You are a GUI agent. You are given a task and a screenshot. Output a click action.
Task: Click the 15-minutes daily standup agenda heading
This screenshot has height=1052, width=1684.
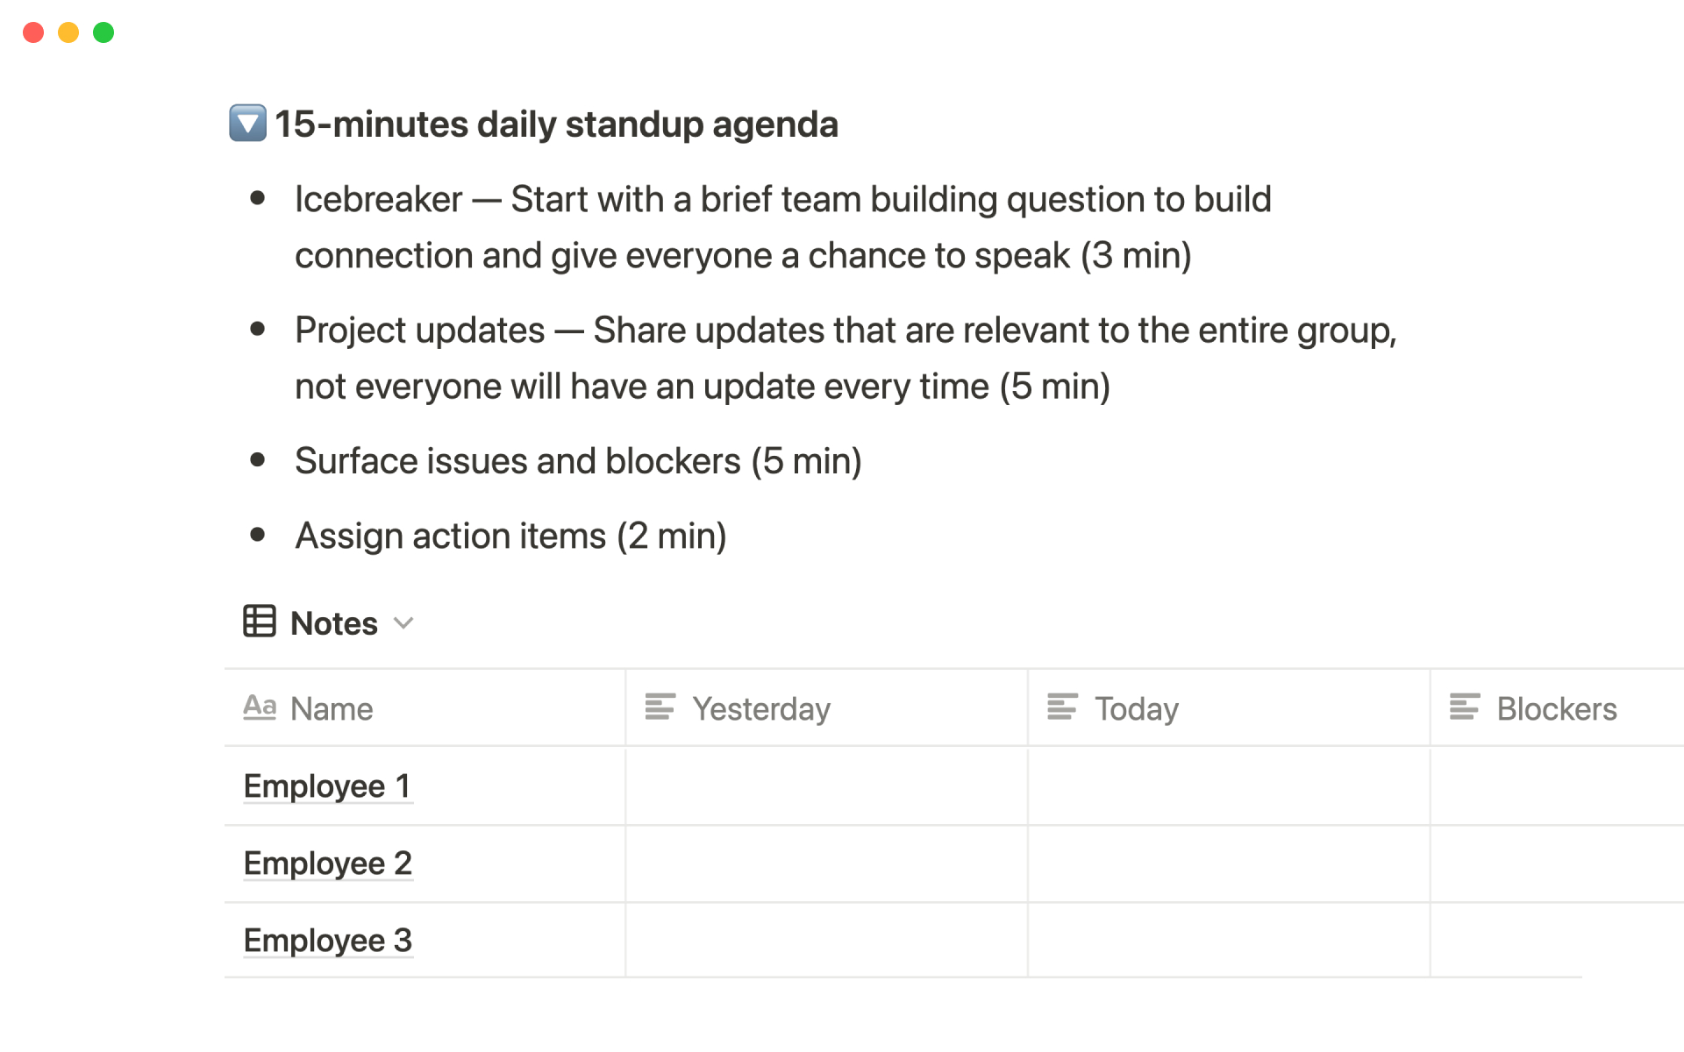[556, 124]
